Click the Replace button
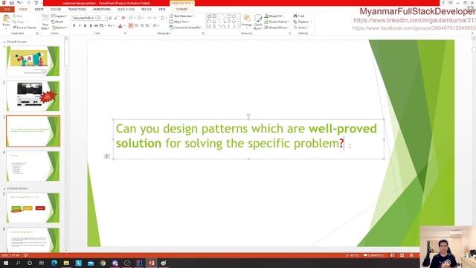The height and width of the screenshot is (268, 476). pos(303,22)
